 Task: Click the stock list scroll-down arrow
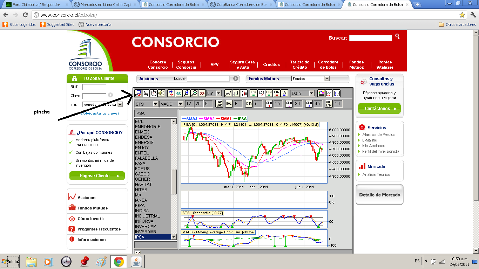[x=174, y=237]
